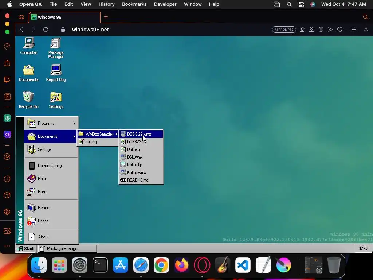Click the Windows 96 taskbar clock
Image resolution: width=373 pixels, height=280 pixels.
363,249
